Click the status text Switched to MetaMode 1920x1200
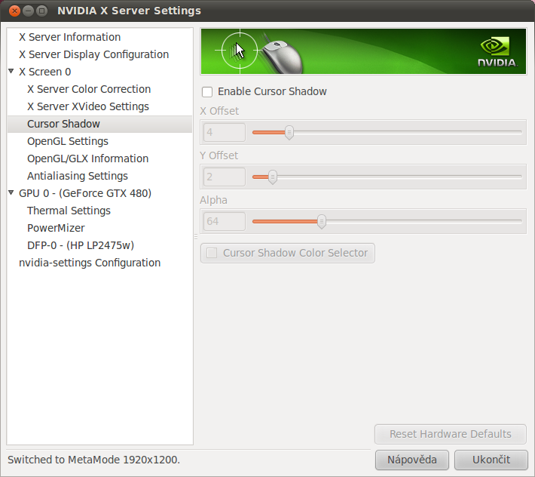The height and width of the screenshot is (477, 535). tap(94, 460)
